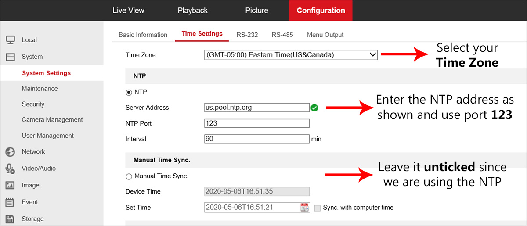Click the Interval minutes field
Screen dimensions: 527x226
pyautogui.click(x=256, y=139)
